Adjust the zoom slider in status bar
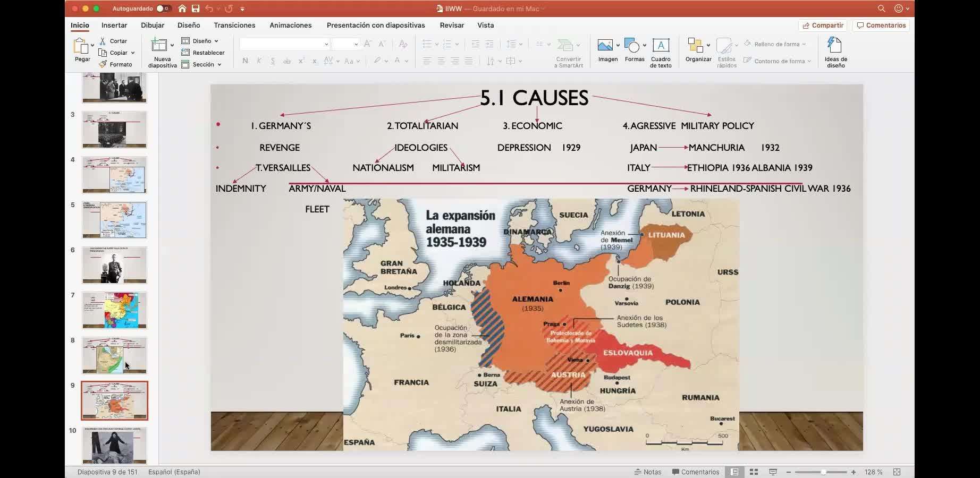This screenshot has height=478, width=980. tap(823, 472)
